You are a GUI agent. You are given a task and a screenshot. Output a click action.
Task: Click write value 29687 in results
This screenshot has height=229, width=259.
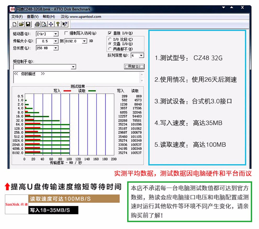tap(122, 132)
